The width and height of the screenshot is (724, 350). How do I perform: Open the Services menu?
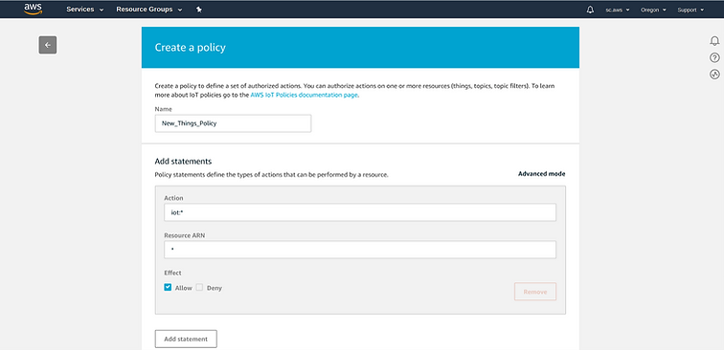(84, 10)
